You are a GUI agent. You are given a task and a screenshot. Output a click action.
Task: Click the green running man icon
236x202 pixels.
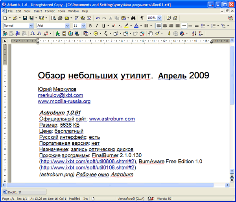click(x=57, y=33)
